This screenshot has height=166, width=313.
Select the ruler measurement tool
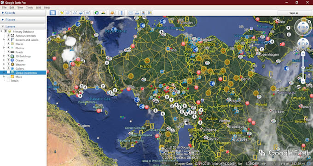[122, 13]
